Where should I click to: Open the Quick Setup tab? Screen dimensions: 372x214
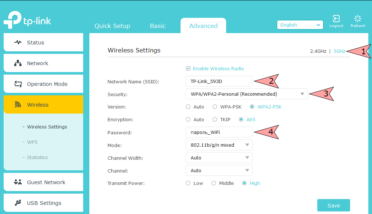112,25
